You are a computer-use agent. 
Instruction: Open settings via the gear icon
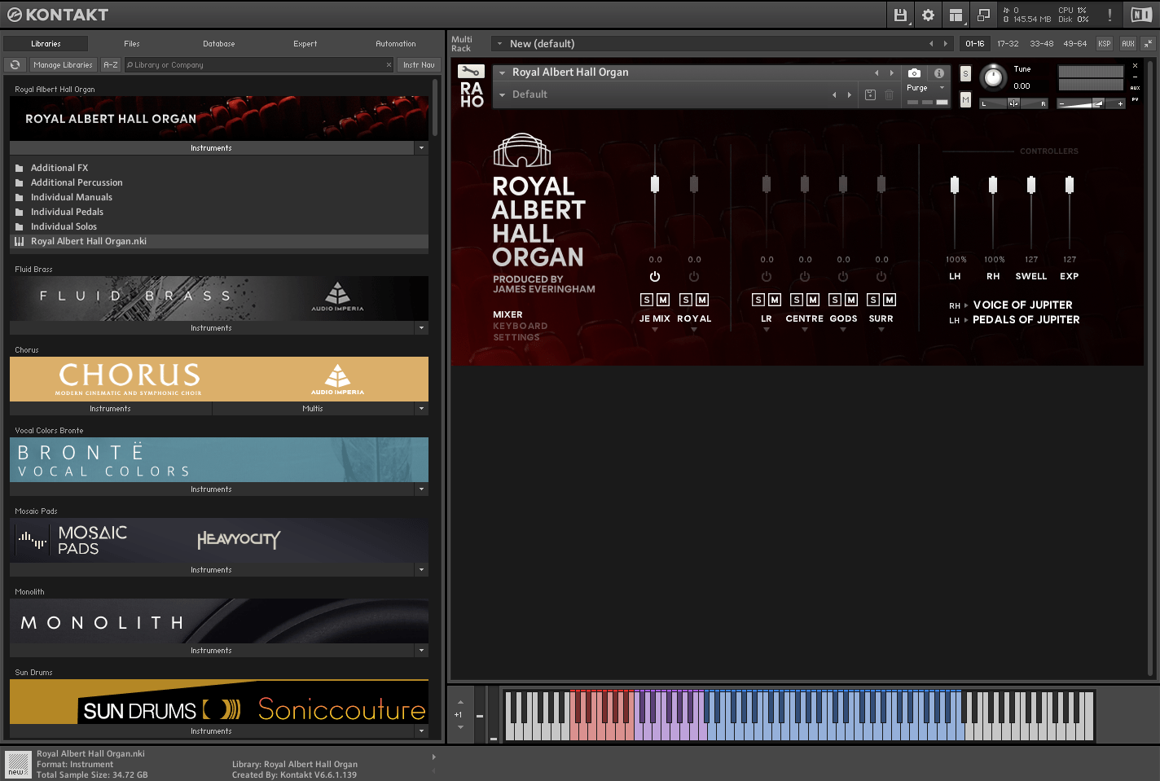[x=928, y=15]
